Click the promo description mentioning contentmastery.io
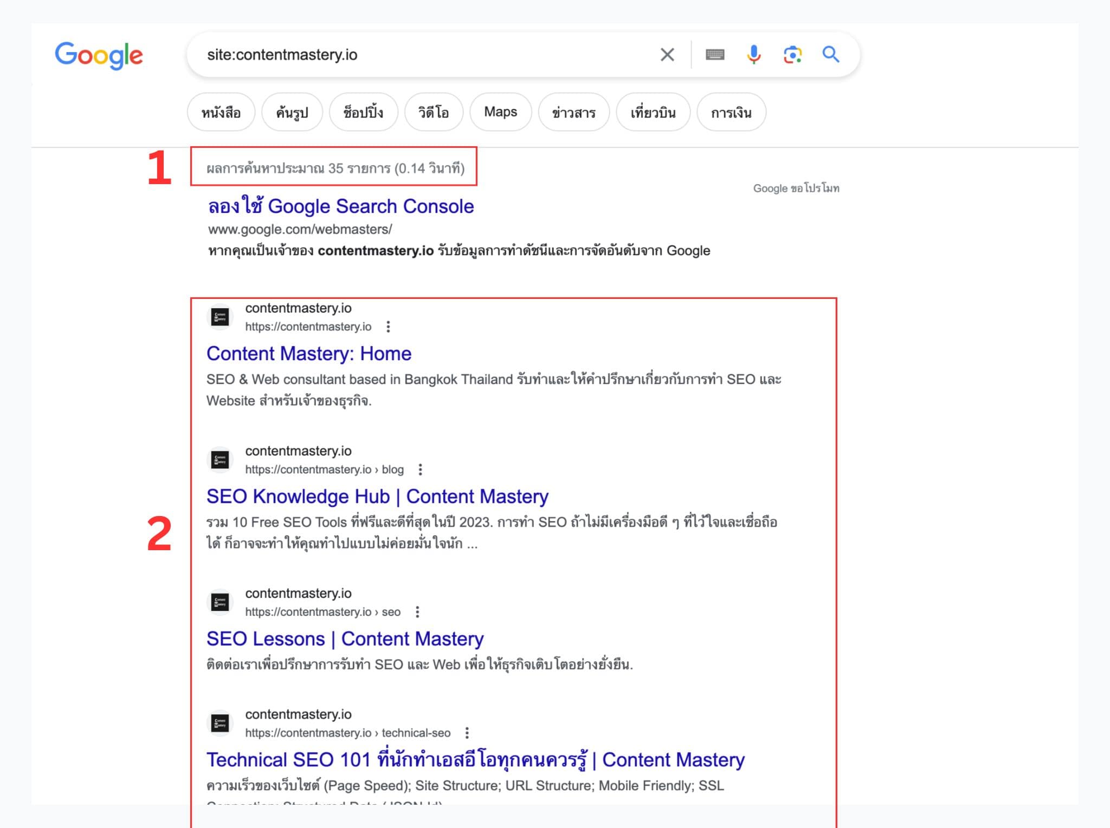The height and width of the screenshot is (828, 1110). [x=459, y=251]
